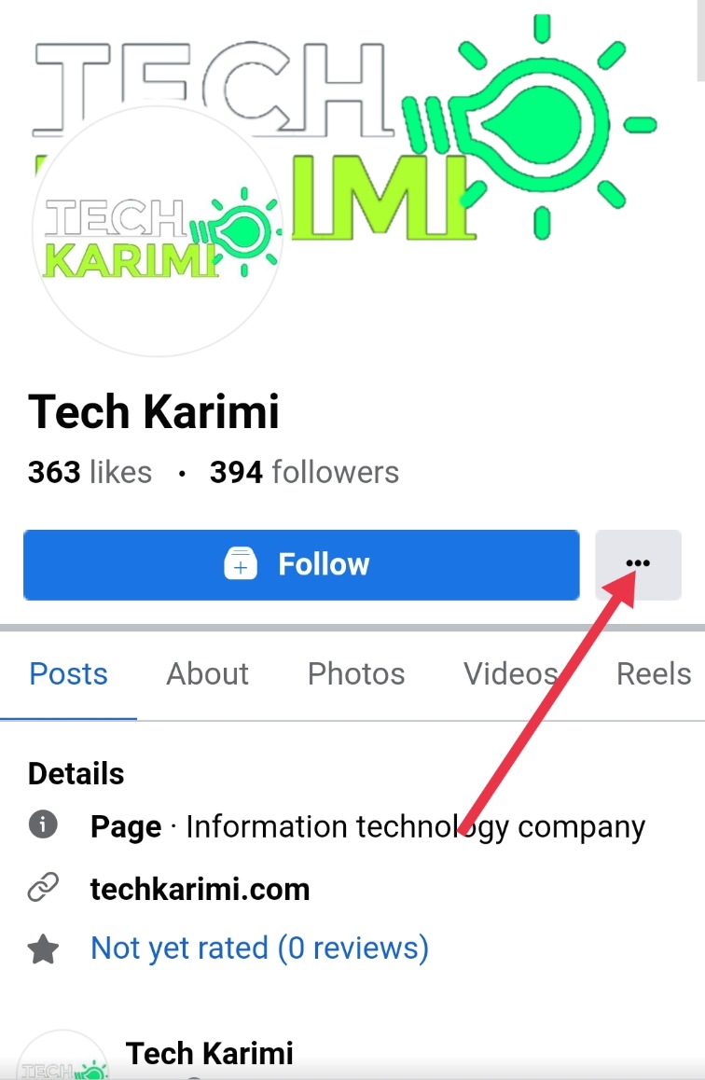The image size is (705, 1080).
Task: View the 363 likes count
Action: (90, 473)
